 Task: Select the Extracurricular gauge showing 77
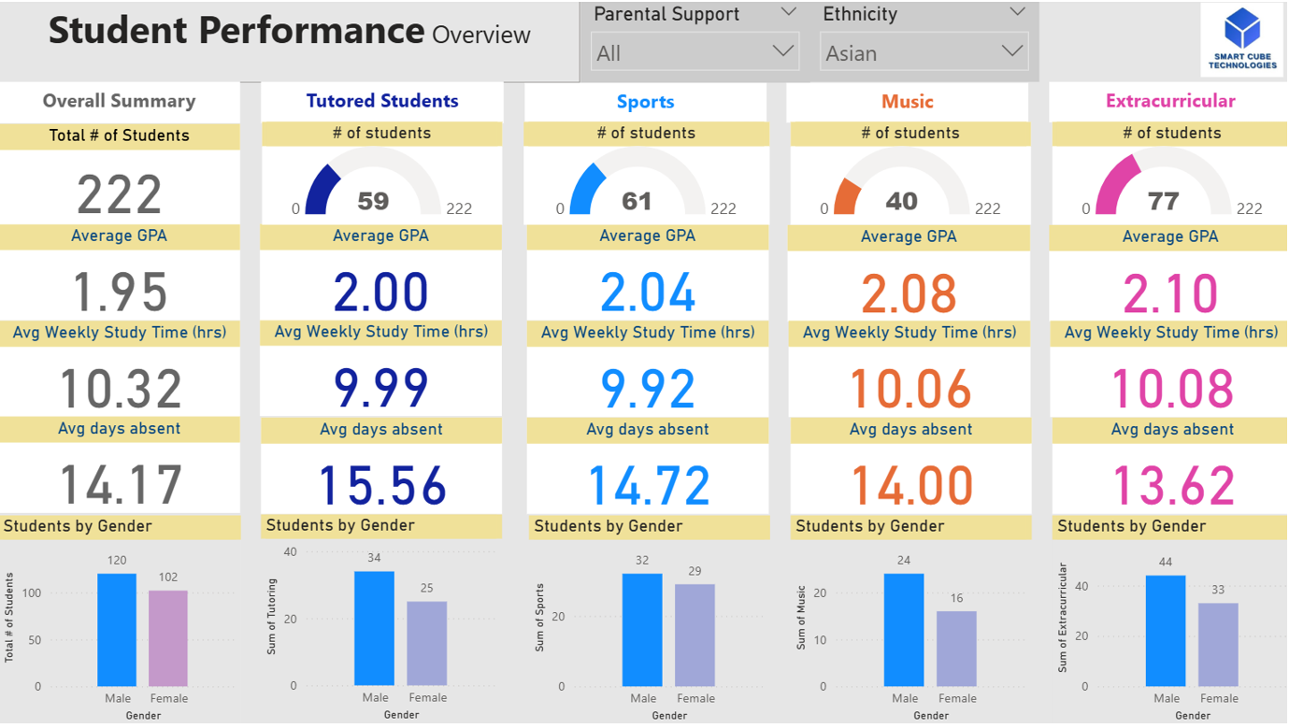(1163, 187)
